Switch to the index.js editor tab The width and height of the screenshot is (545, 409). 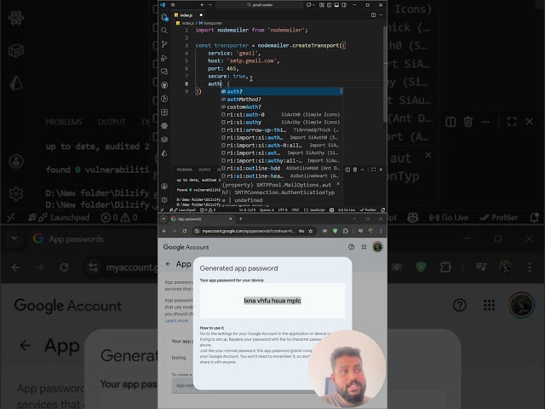[187, 15]
